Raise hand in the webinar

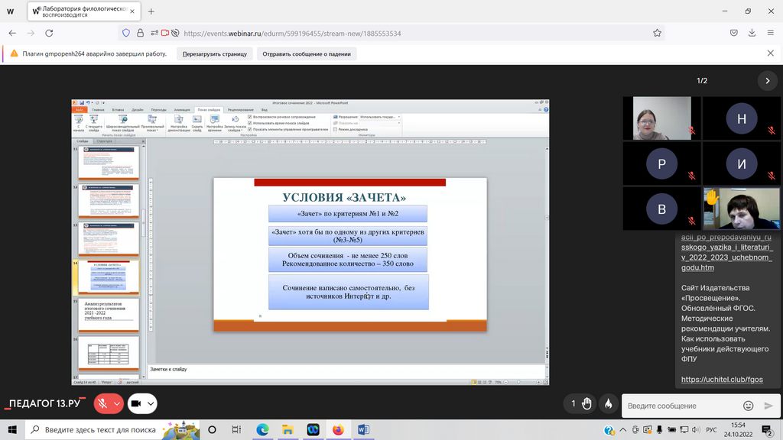(586, 403)
